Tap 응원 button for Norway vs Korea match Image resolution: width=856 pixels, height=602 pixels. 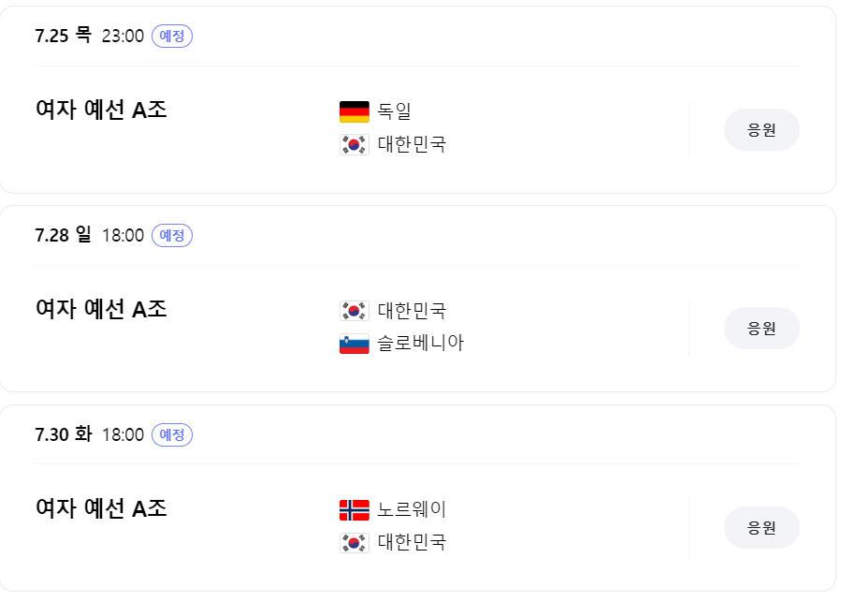tap(762, 528)
